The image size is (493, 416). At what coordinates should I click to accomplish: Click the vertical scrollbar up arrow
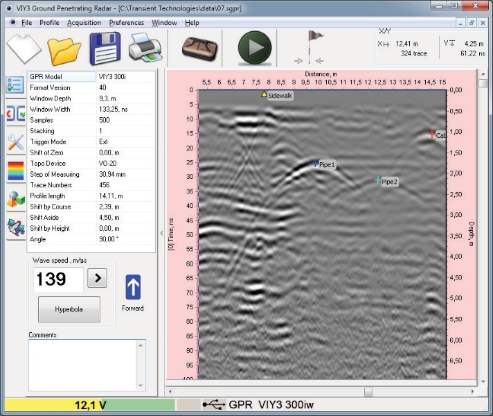(483, 74)
